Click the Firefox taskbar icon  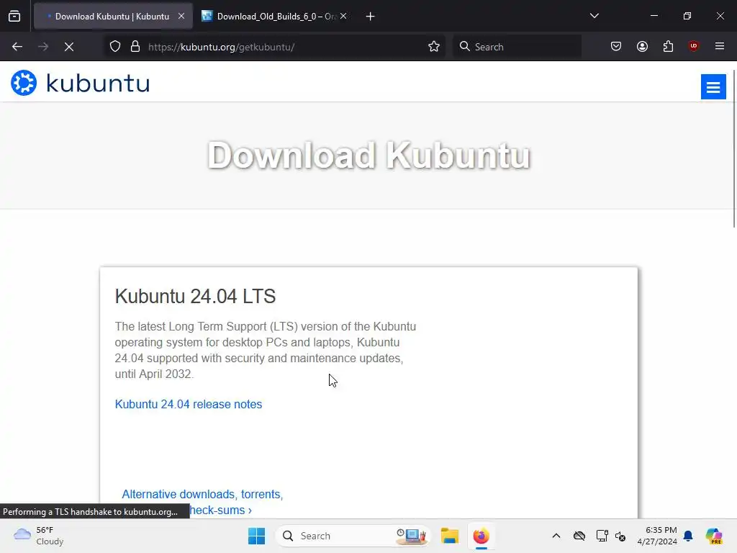[481, 536]
